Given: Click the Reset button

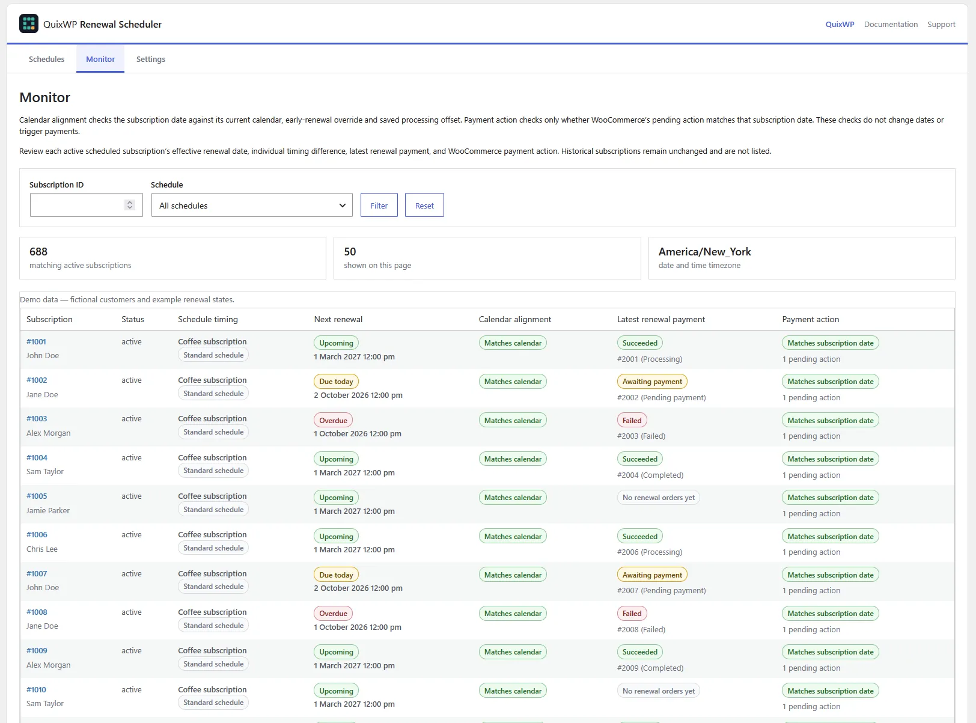Looking at the screenshot, I should point(424,205).
